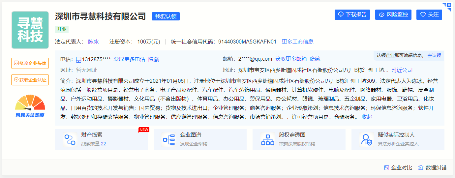Click the phone number 1312875****
Viewport: 455px width, 178px height.
(96, 59)
